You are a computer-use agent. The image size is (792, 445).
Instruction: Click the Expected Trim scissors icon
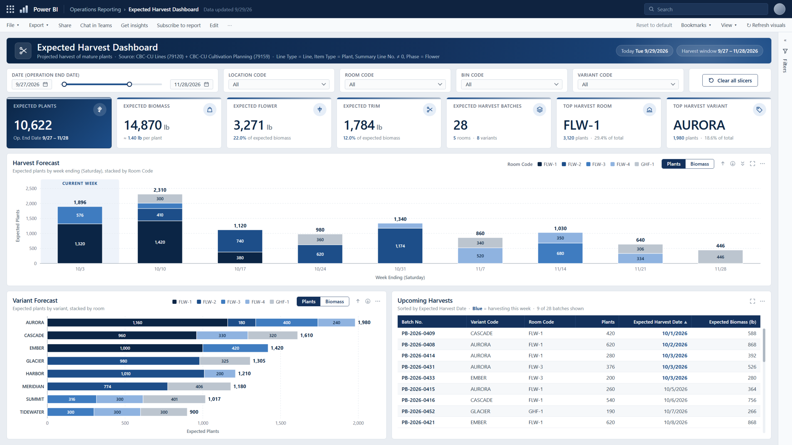coord(429,110)
